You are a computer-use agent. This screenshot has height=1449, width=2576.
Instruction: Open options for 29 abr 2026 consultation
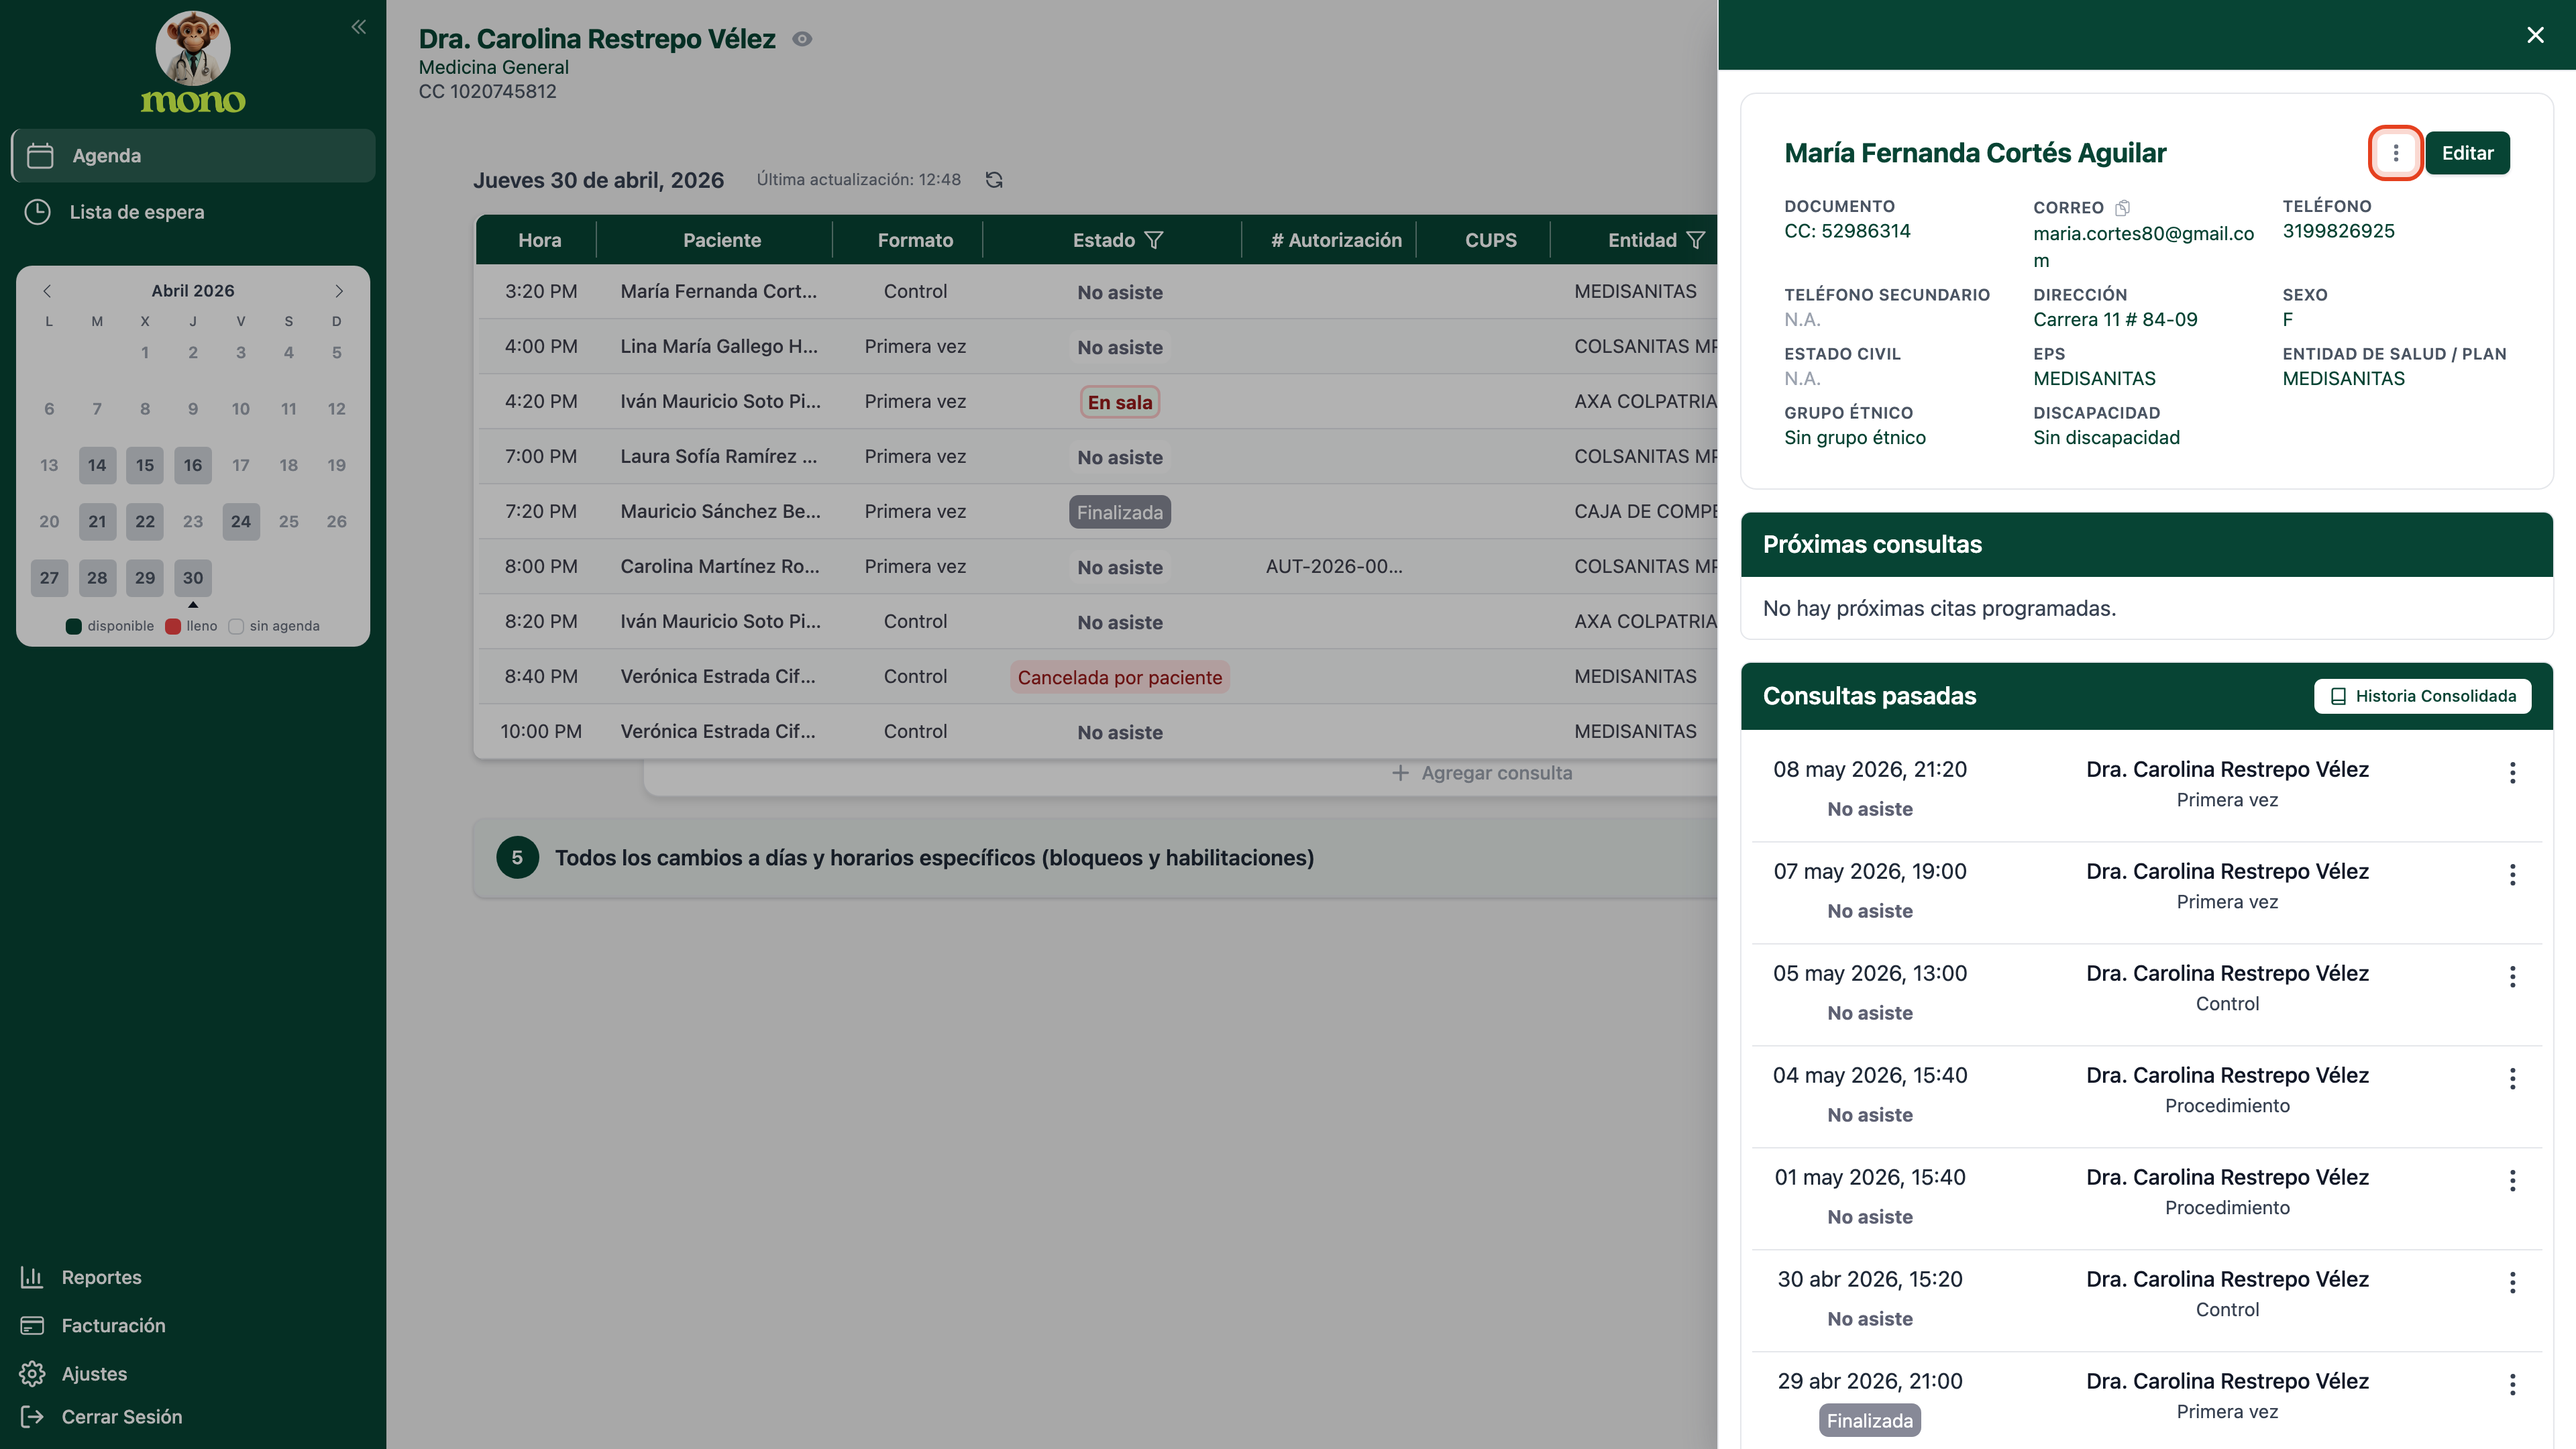point(2512,1385)
